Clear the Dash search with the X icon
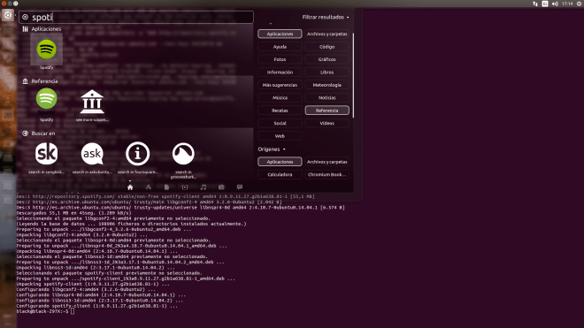Viewport: 584px width, 328px height. (x=25, y=17)
